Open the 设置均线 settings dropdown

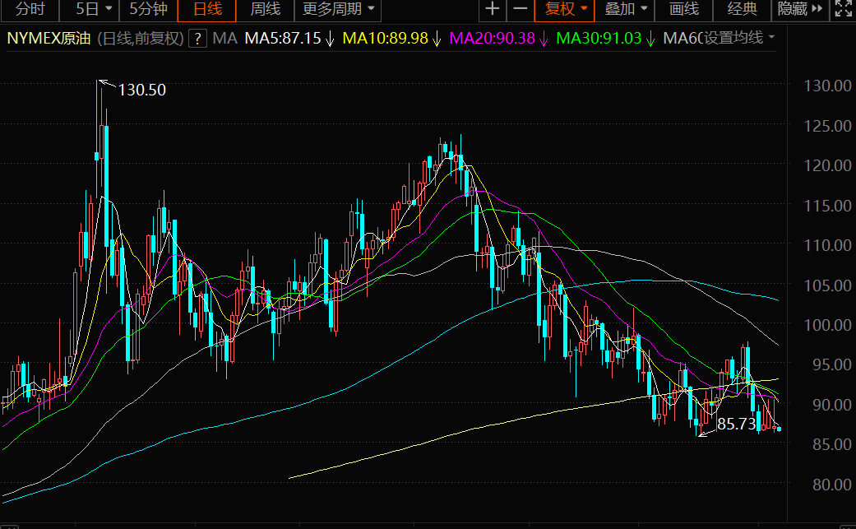pos(739,38)
